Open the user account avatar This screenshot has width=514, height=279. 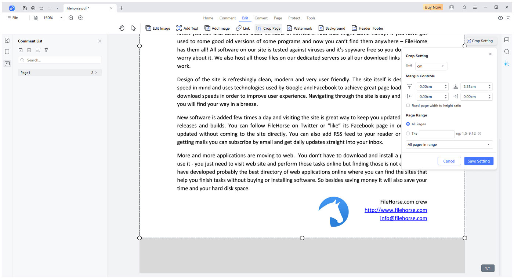click(452, 7)
